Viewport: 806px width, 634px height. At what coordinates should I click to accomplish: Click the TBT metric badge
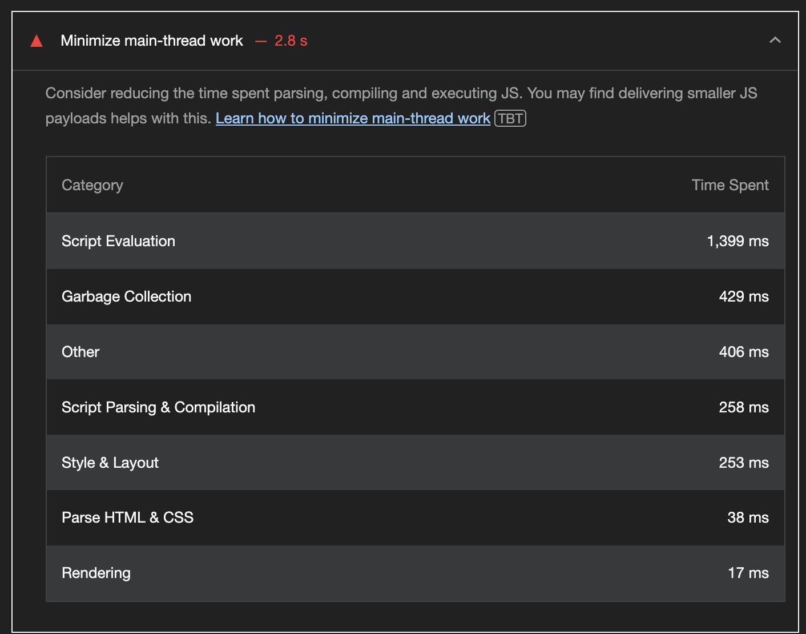point(510,118)
